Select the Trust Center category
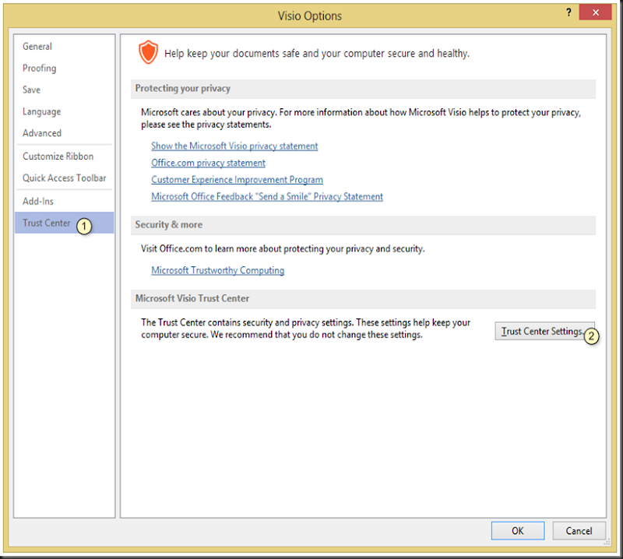This screenshot has height=559, width=623. 47,223
